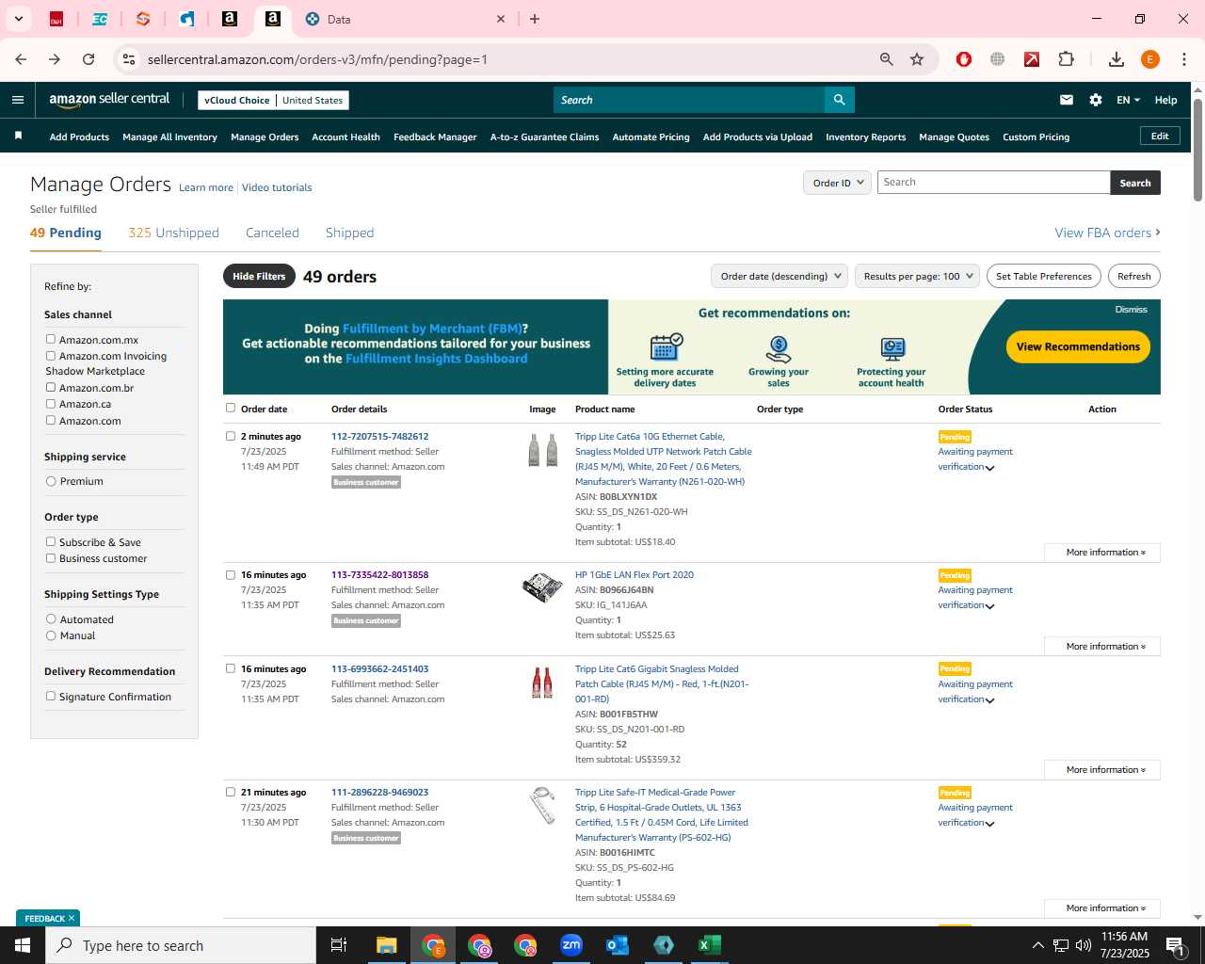Open the EN language dropdown
1205x964 pixels.
[1128, 100]
